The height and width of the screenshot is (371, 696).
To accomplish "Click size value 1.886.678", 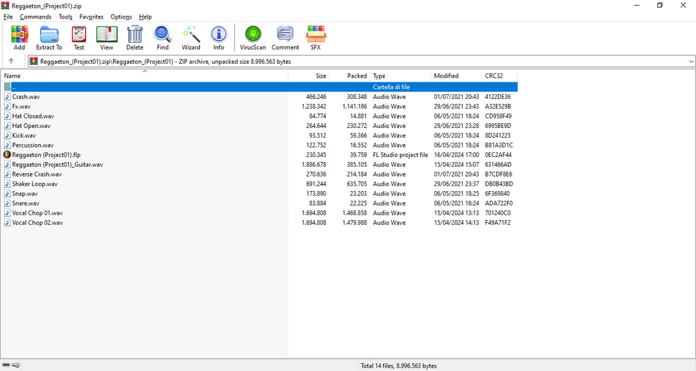I will pyautogui.click(x=314, y=165).
